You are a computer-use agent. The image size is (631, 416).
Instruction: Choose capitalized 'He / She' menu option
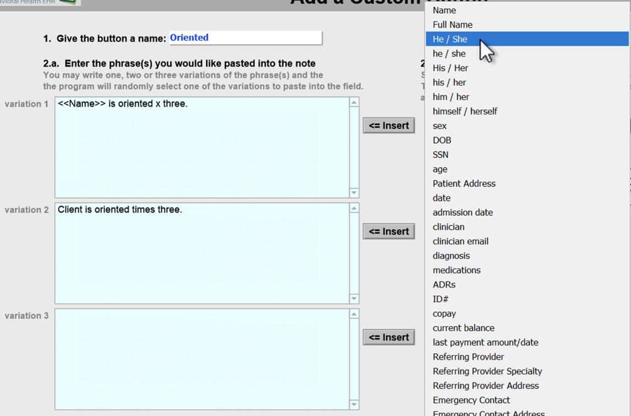(450, 39)
